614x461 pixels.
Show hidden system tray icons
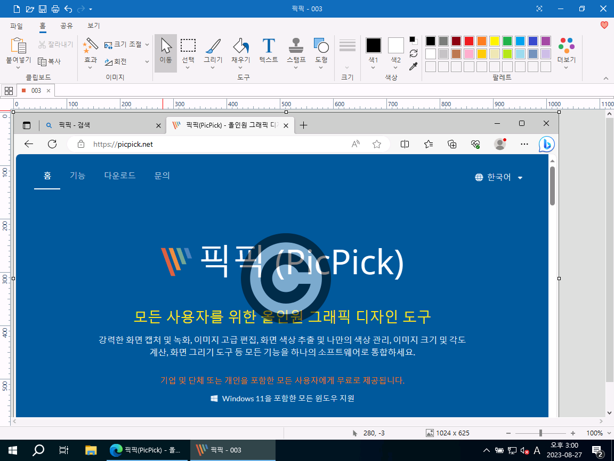[486, 450]
